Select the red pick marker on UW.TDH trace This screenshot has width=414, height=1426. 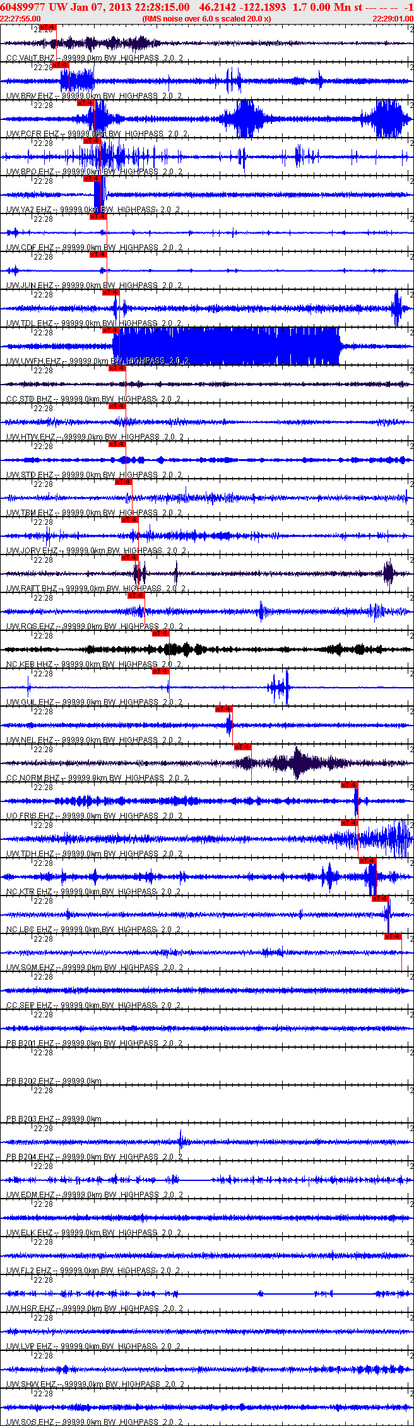coord(349,823)
